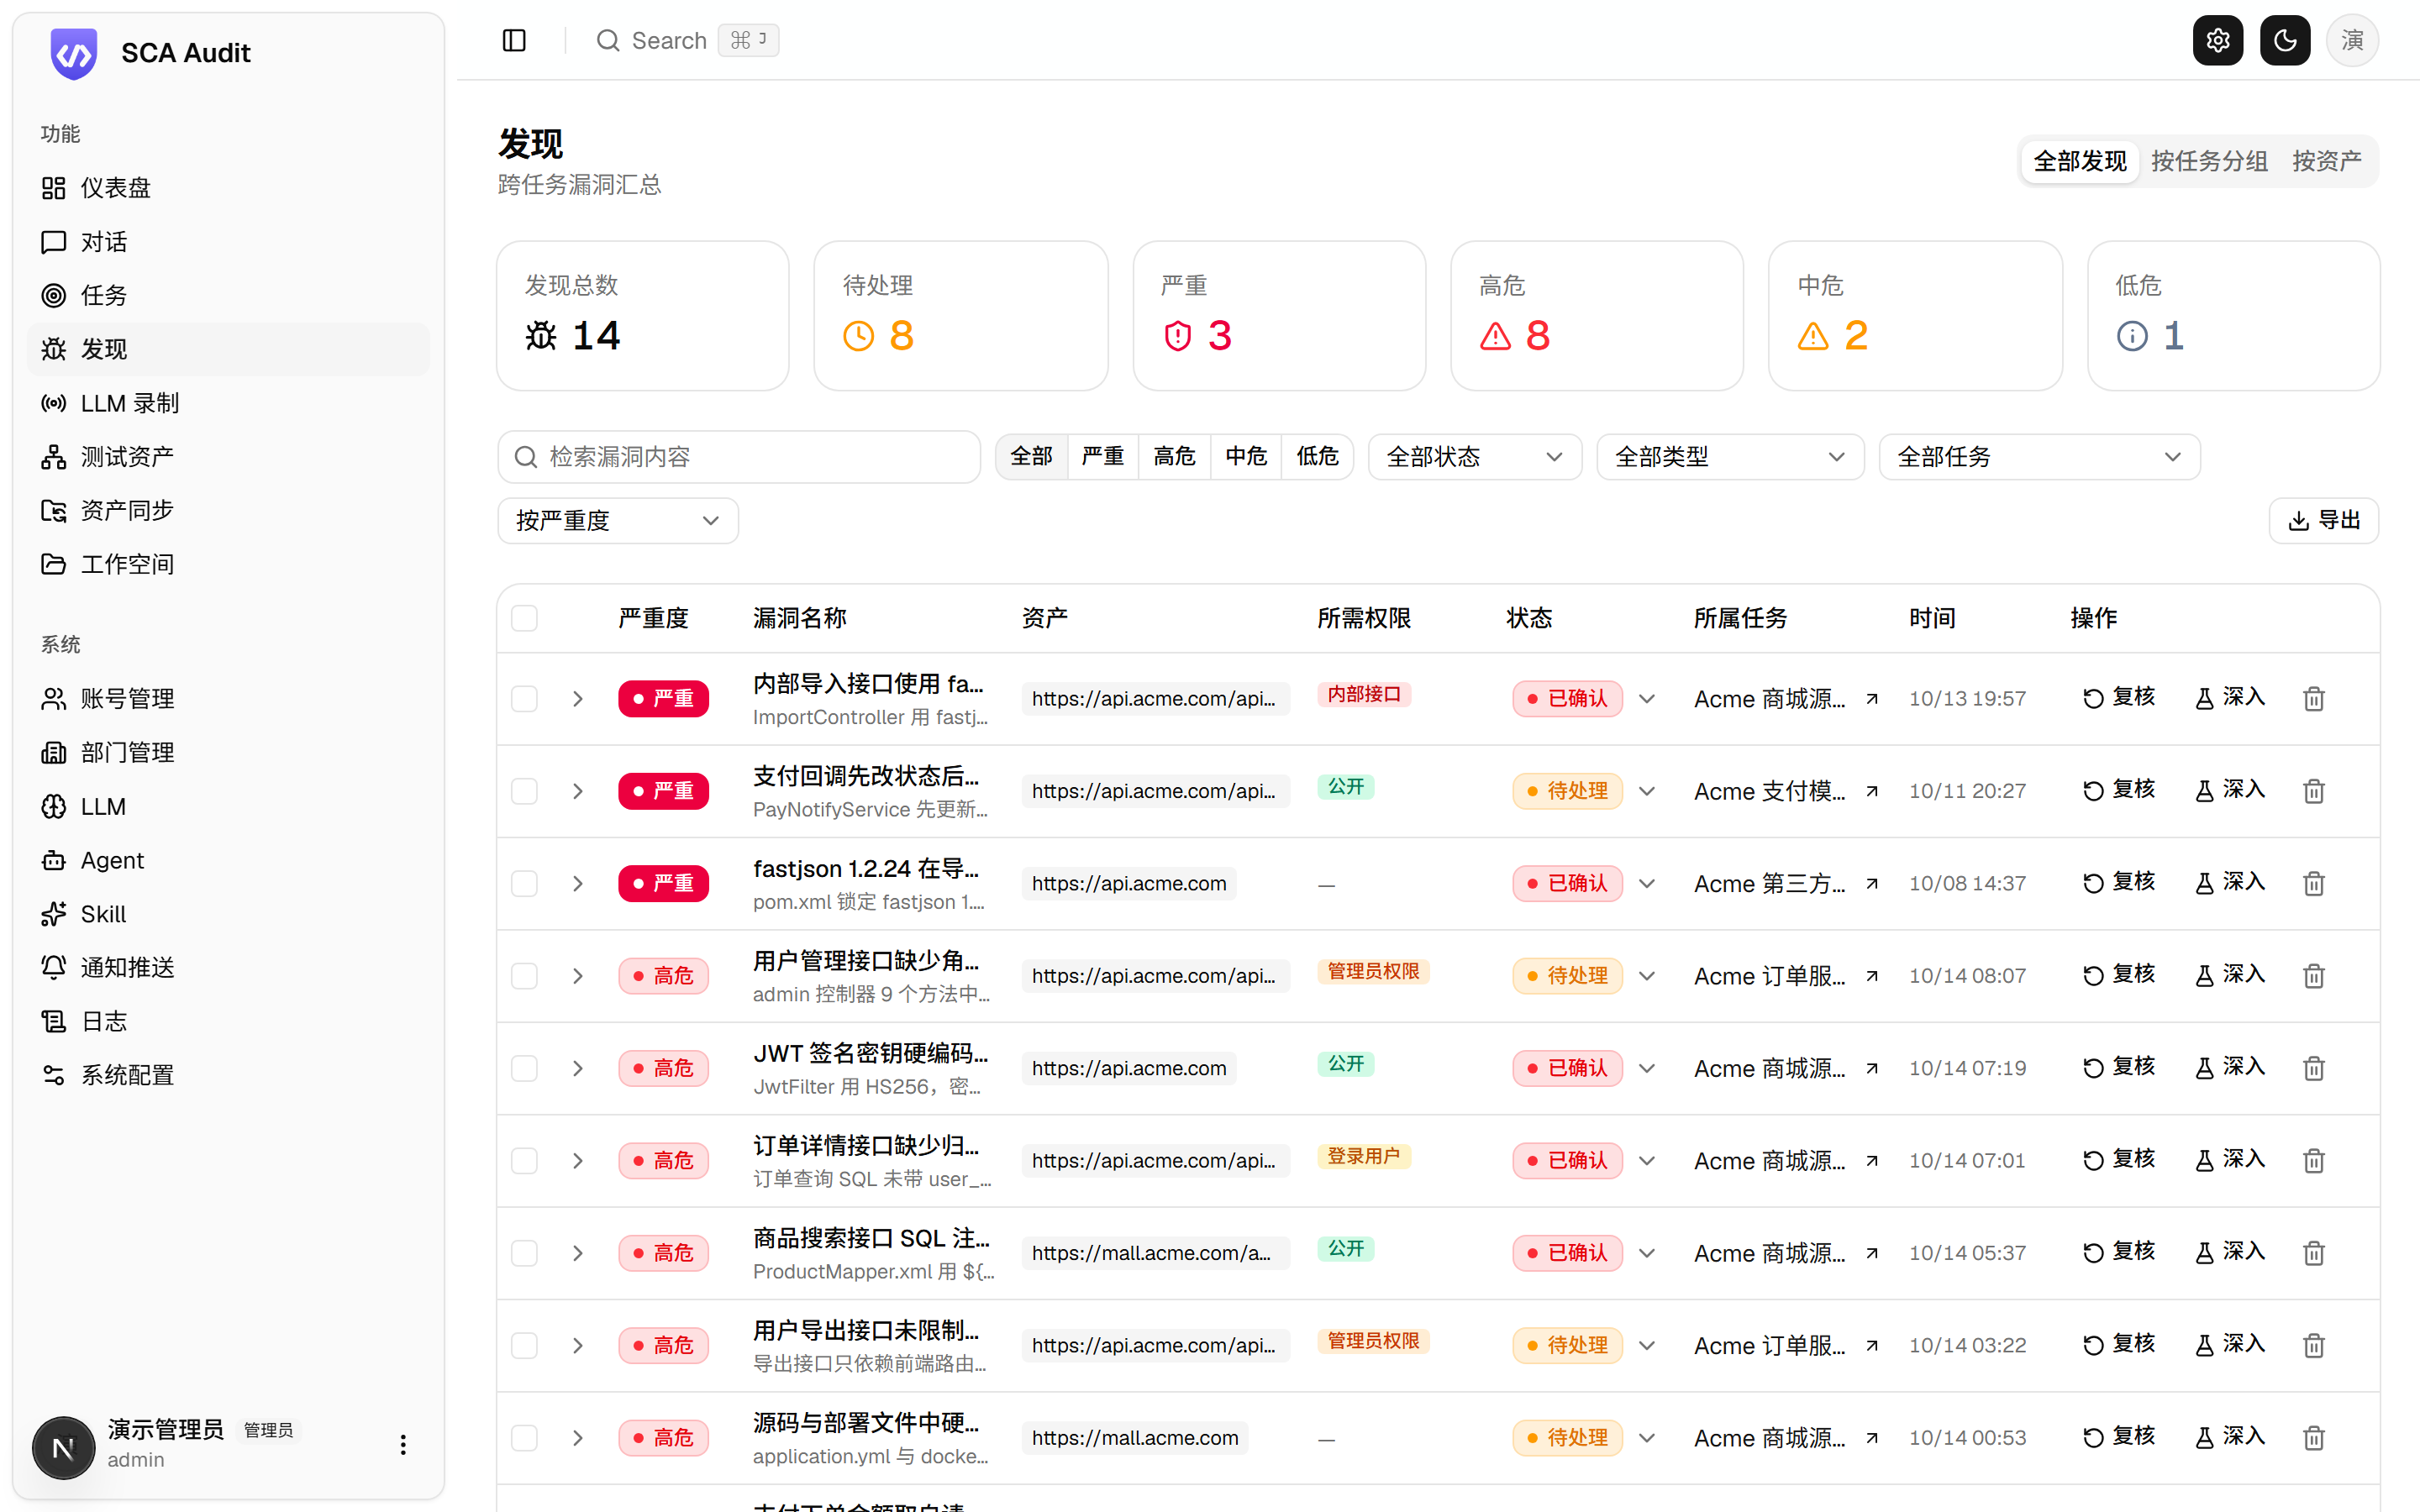
Task: Go to LLM 录制 sidebar item
Action: (229, 403)
